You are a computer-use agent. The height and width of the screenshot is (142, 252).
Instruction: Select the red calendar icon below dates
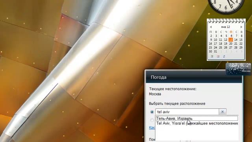click(x=218, y=56)
